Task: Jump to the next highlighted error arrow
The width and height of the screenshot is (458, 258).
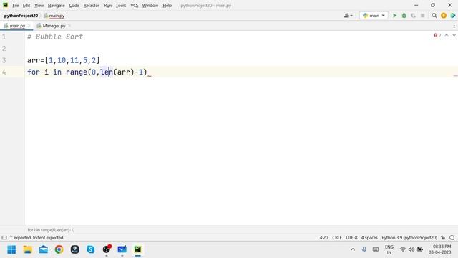Action: (x=454, y=35)
